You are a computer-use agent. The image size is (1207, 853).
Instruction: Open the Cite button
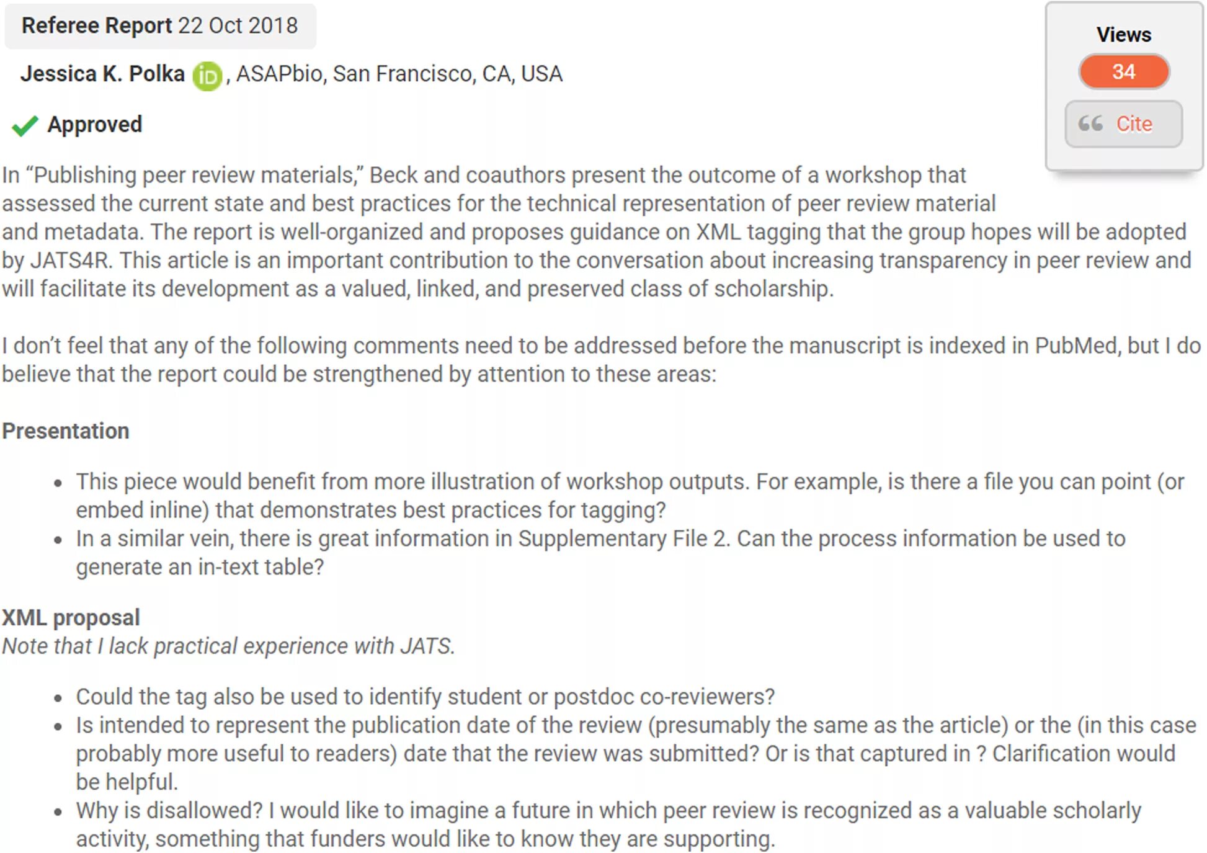click(x=1123, y=124)
